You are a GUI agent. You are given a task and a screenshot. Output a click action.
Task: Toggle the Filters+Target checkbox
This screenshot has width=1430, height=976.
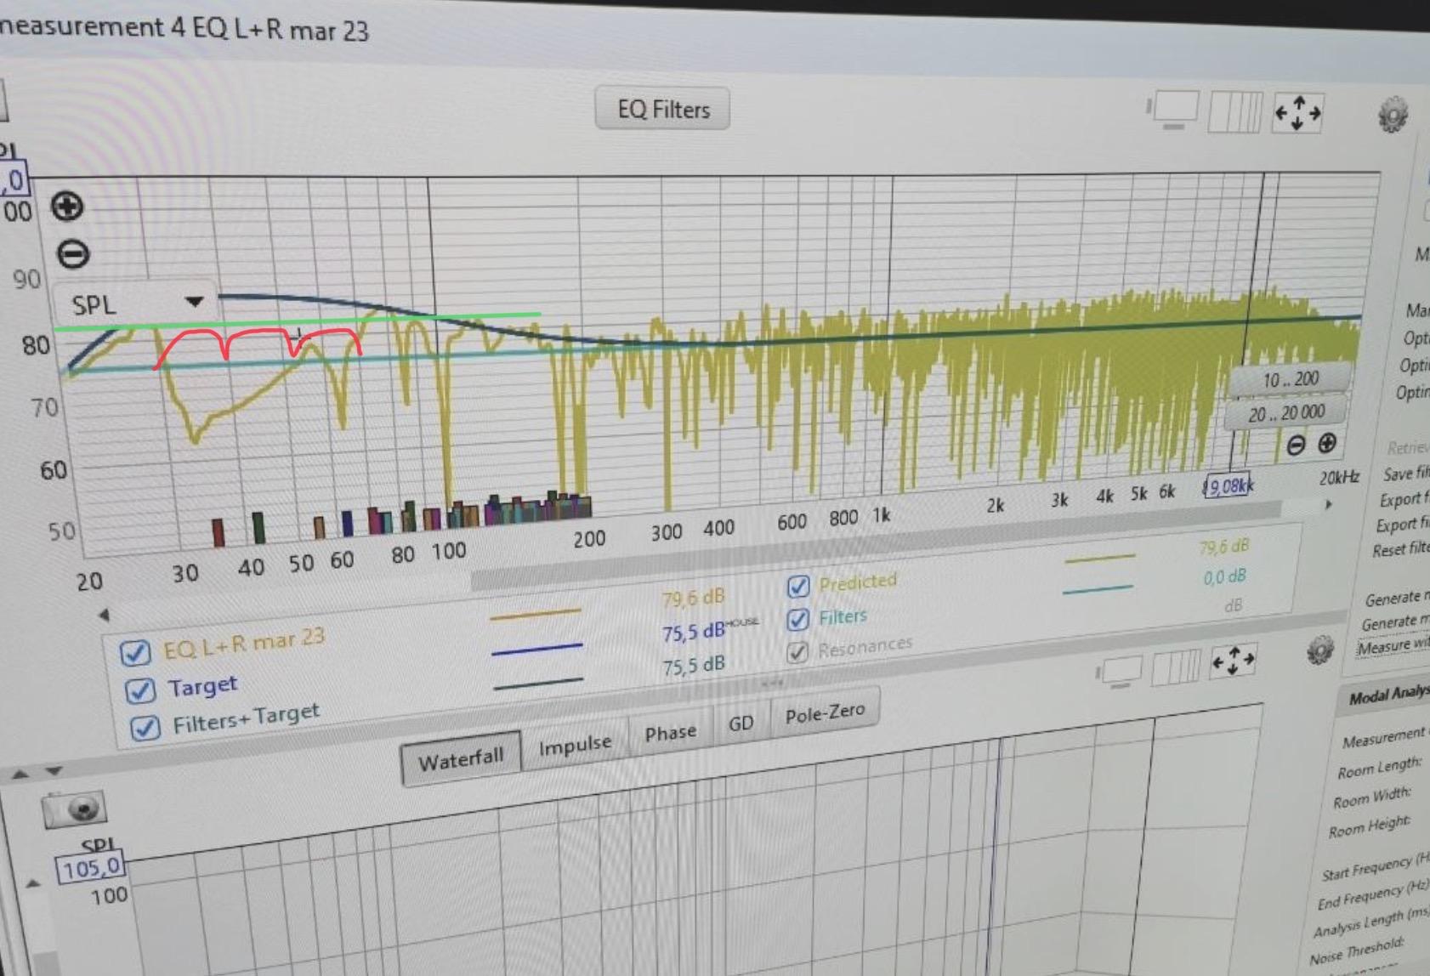click(145, 728)
